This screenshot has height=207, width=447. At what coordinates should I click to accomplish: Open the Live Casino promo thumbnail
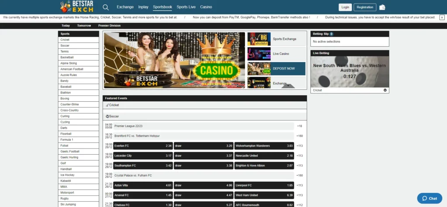click(259, 54)
